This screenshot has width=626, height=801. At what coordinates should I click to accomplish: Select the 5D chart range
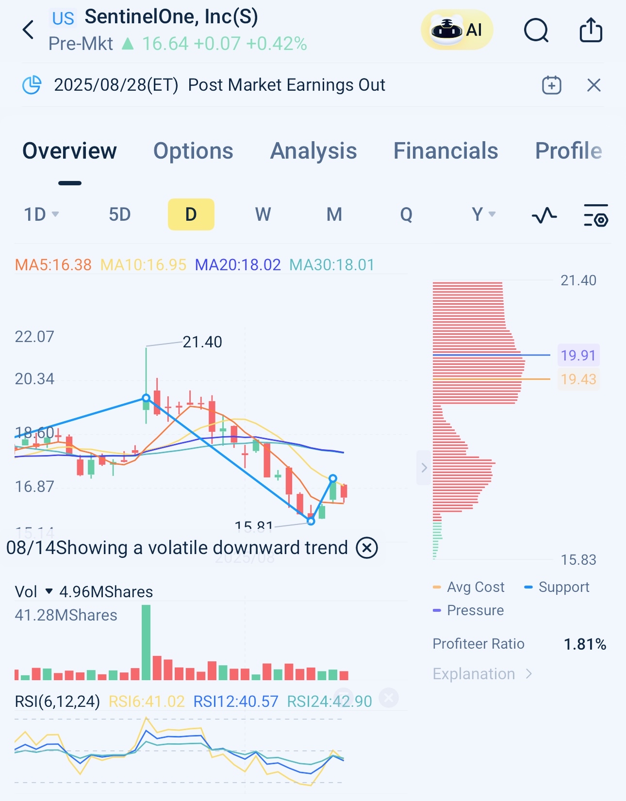[119, 214]
